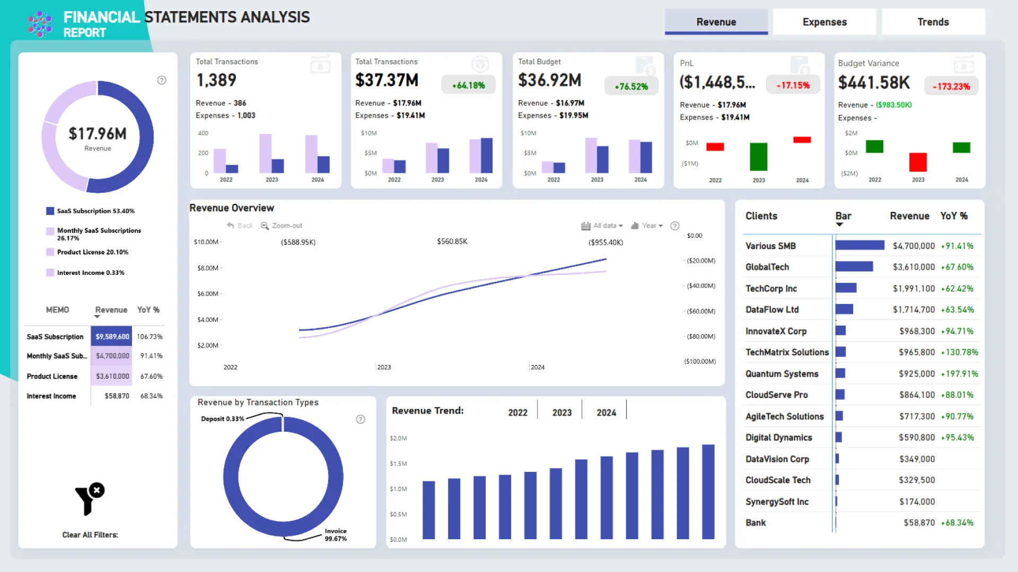Click Bar column sort arrow in Clients table
This screenshot has height=572, width=1018.
click(839, 225)
